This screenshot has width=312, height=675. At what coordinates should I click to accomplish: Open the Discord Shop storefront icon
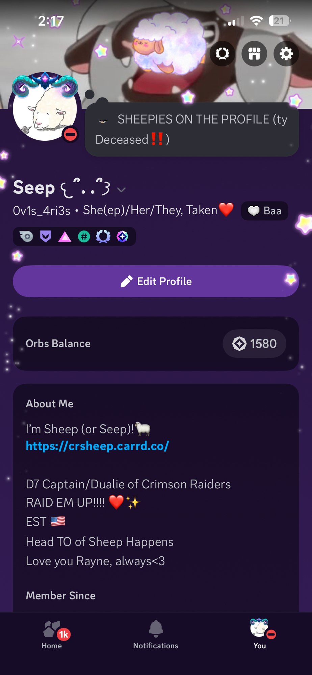[254, 54]
